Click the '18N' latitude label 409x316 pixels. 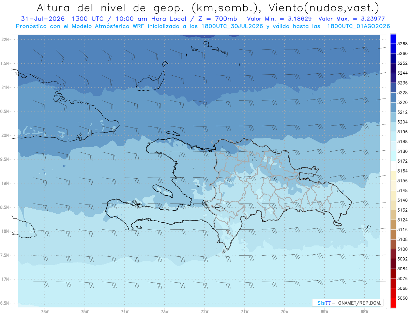[5, 231]
